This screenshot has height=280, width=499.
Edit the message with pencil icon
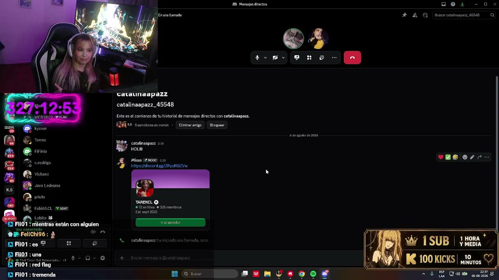click(x=472, y=157)
